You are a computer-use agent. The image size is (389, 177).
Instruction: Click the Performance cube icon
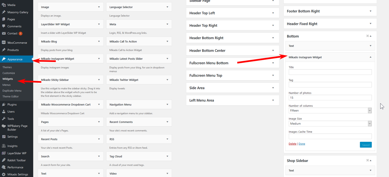point(4,167)
